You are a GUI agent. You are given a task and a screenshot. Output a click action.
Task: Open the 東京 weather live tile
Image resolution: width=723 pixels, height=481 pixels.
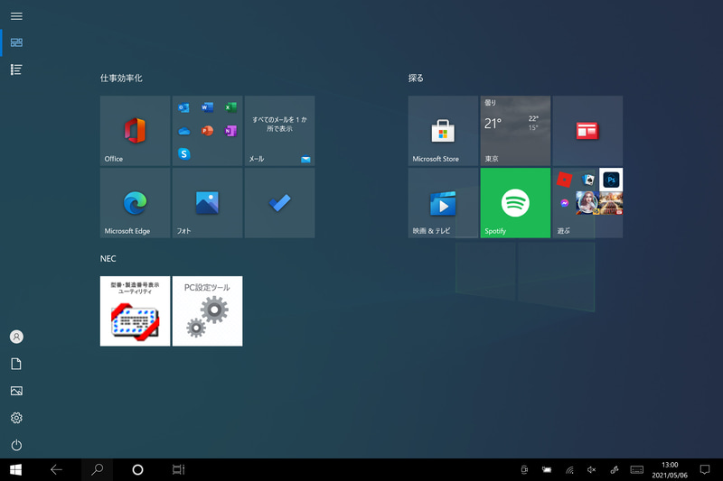coord(515,131)
